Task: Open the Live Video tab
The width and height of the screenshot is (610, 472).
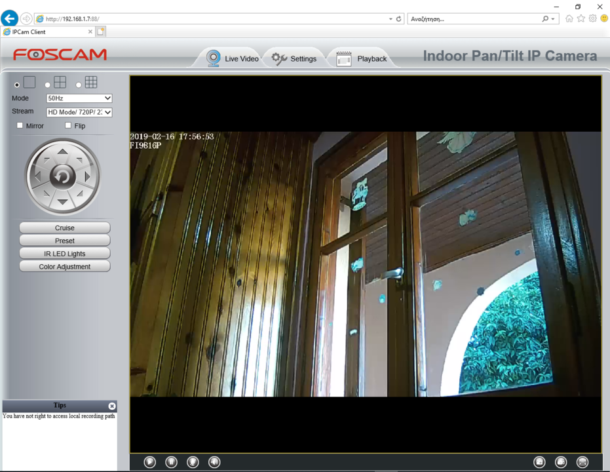Action: pyautogui.click(x=232, y=58)
